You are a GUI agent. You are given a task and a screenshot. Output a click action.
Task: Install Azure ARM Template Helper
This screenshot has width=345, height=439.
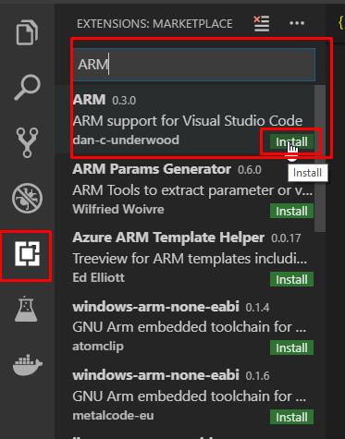tap(291, 279)
